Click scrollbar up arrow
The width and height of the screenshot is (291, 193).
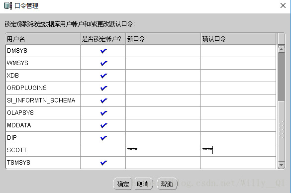282,49
